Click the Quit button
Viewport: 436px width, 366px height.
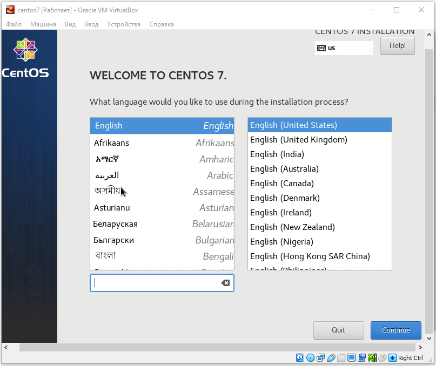(338, 330)
